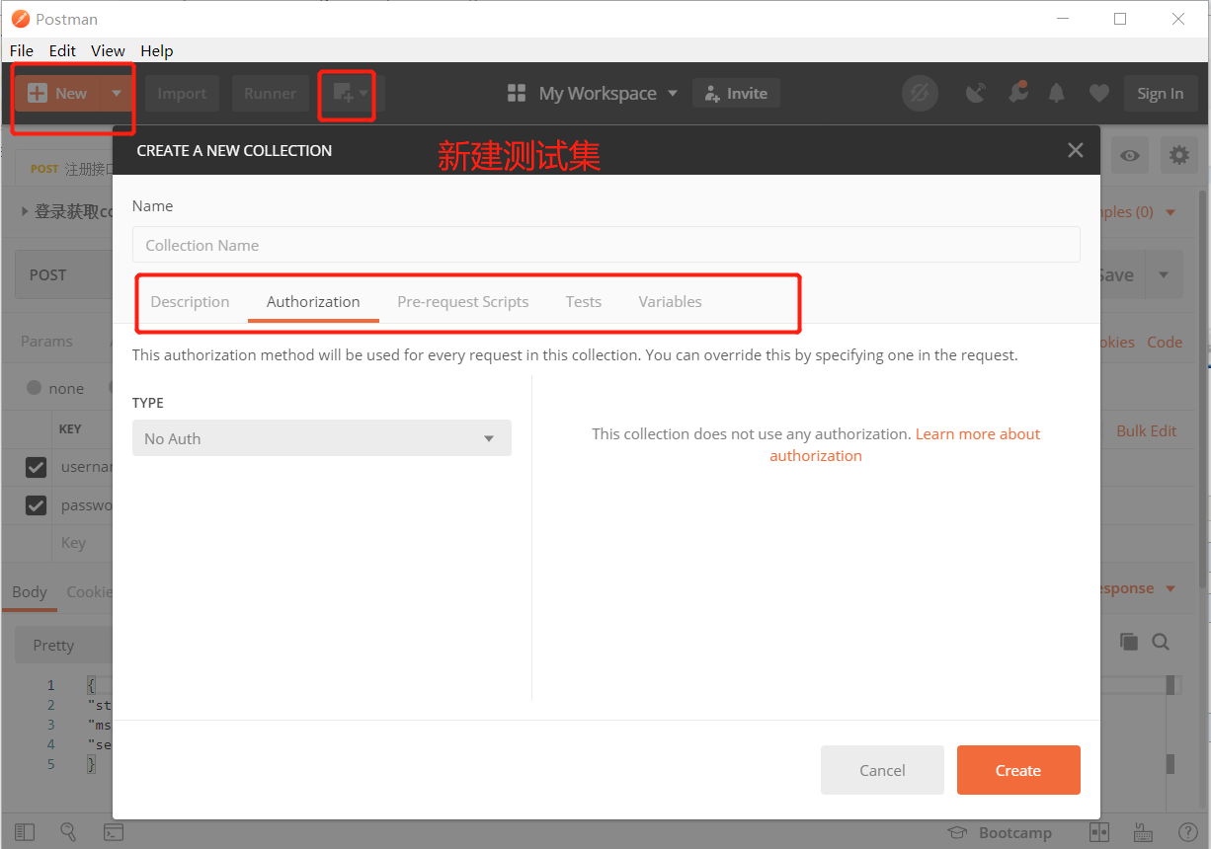Open the keyboard shortcuts icon
This screenshot has width=1211, height=849.
[1144, 832]
